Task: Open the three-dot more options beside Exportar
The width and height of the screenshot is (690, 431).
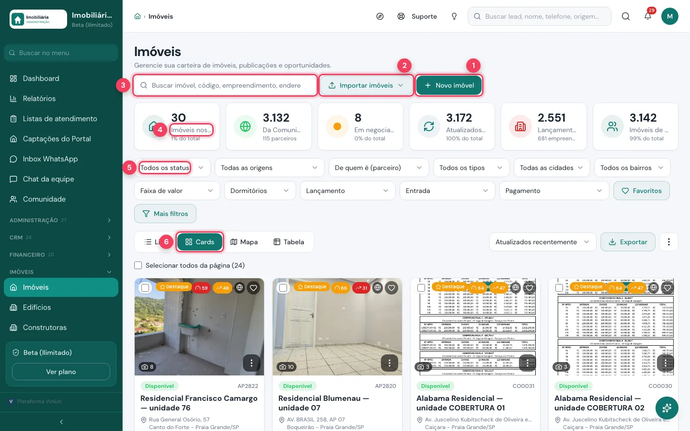Action: tap(669, 242)
